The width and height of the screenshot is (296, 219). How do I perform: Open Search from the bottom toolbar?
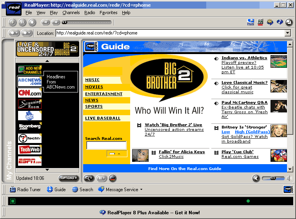tap(82, 190)
